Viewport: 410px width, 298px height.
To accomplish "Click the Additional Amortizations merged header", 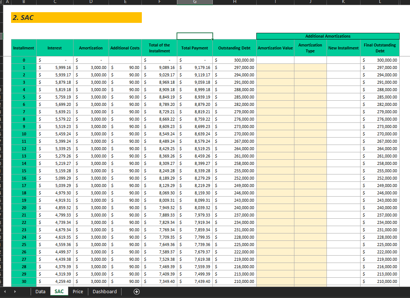I will [x=328, y=36].
